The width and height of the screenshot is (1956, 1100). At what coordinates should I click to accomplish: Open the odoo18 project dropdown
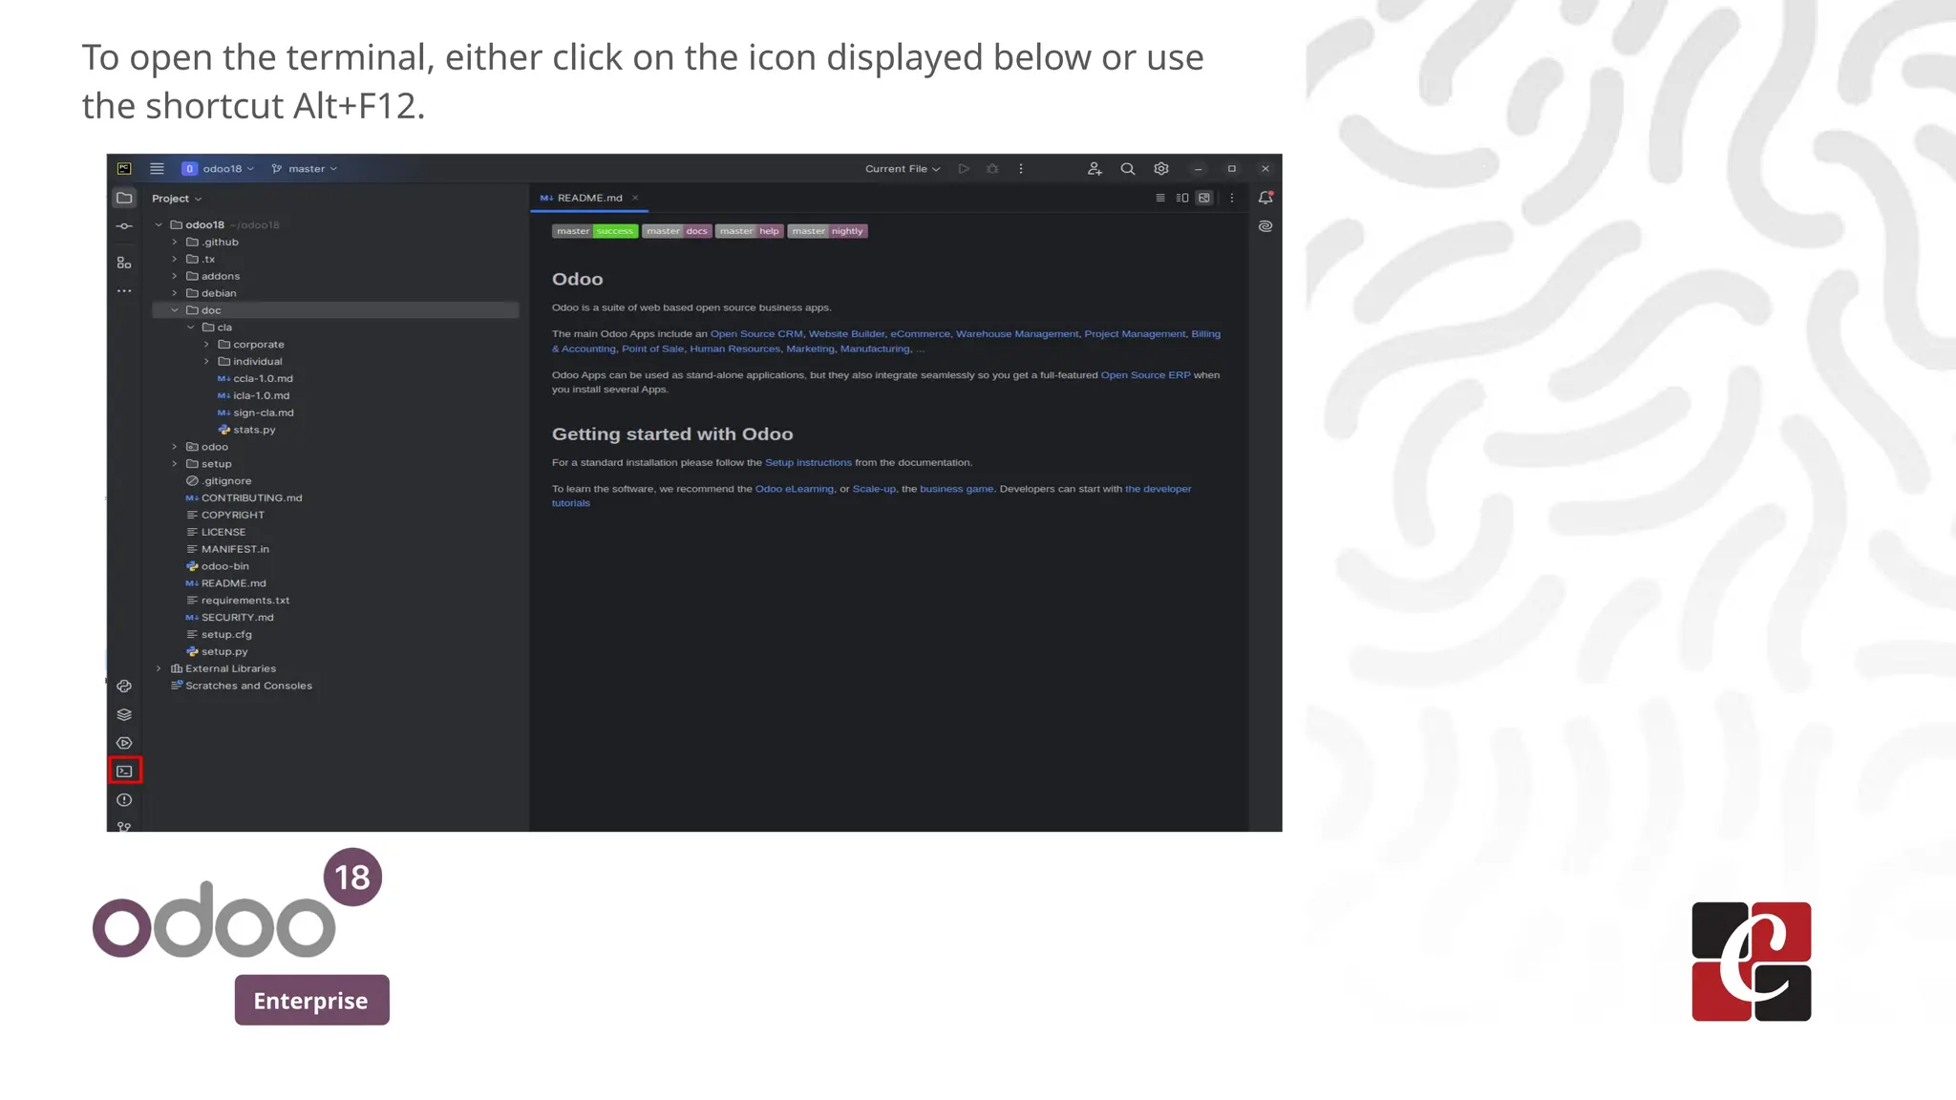point(218,168)
